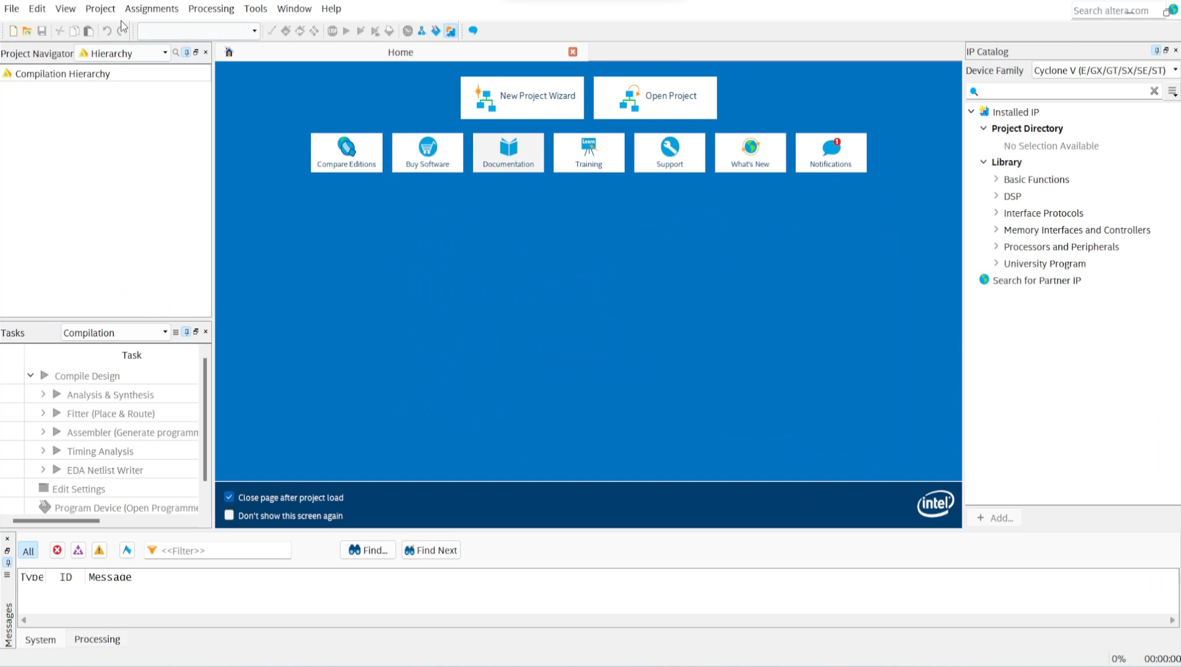Click the Find Next button
Screen dimensions: 1181x667
coord(430,550)
